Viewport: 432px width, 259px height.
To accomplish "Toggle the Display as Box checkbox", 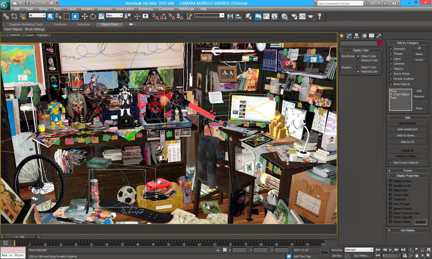I will (390, 181).
